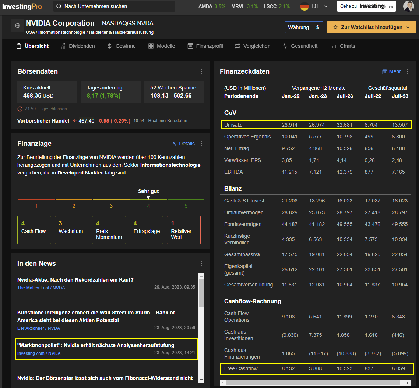Open the user profile avatar
This screenshot has width=419, height=388.
408,6
